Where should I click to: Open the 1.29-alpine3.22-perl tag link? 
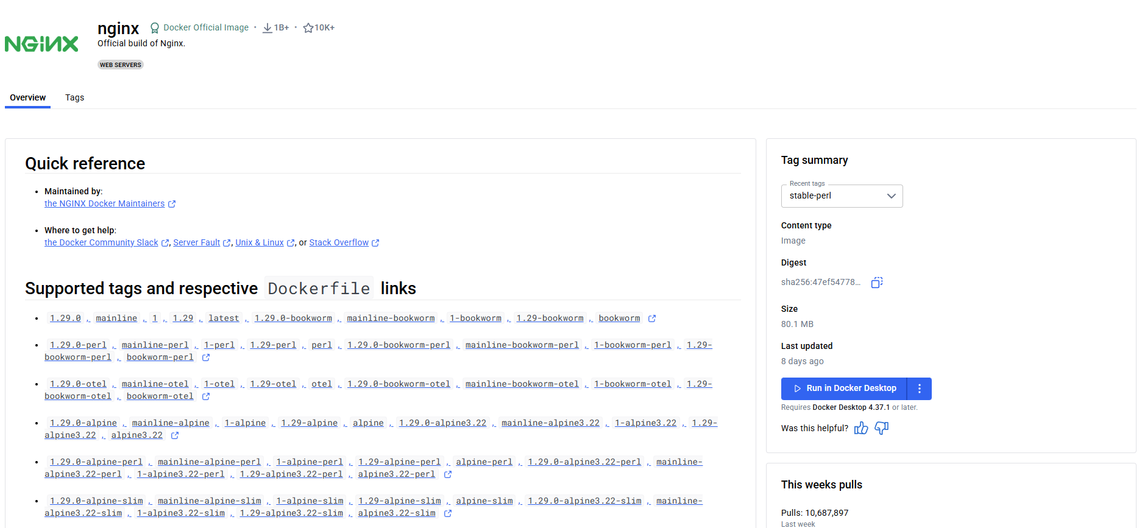coord(291,474)
